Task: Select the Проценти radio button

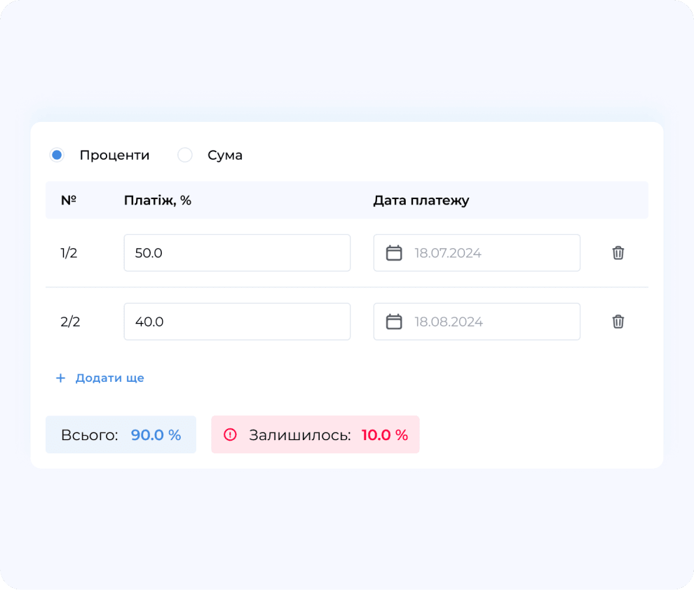Action: 57,155
